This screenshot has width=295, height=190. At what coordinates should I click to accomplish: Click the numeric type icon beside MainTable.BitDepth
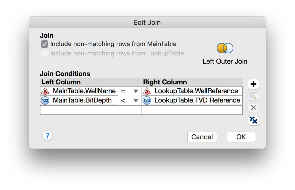click(45, 100)
